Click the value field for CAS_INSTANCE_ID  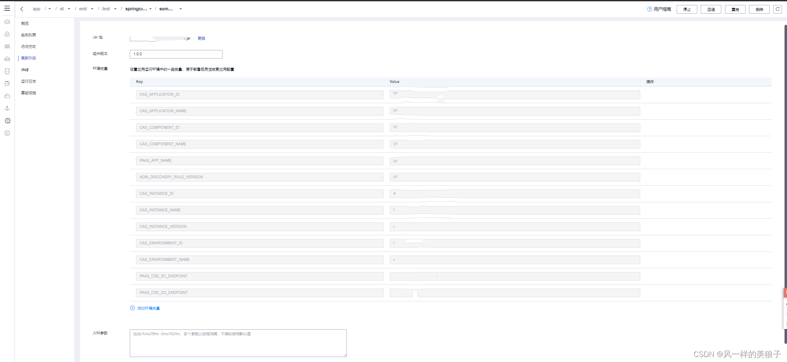(x=515, y=194)
